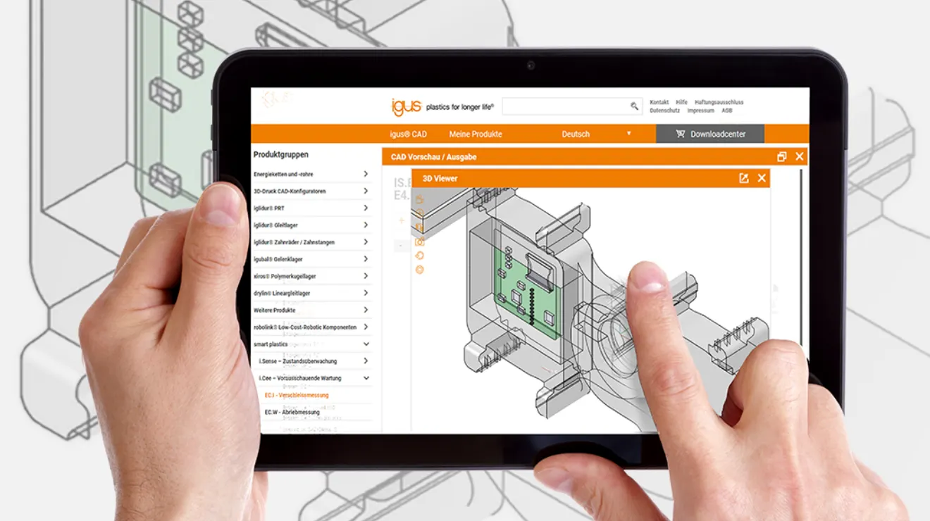Click the search magnifier icon
This screenshot has width=930, height=521.
[633, 106]
